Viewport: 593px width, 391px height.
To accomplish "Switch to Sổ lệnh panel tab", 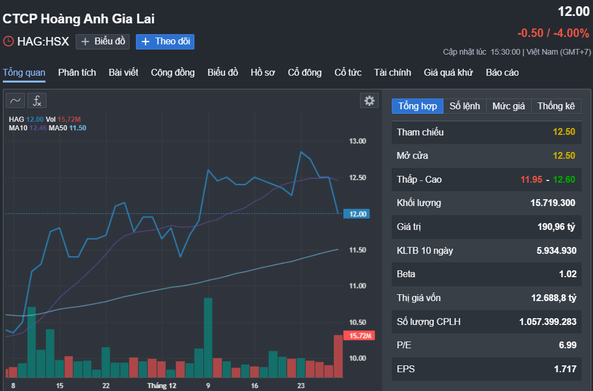I will pos(465,106).
